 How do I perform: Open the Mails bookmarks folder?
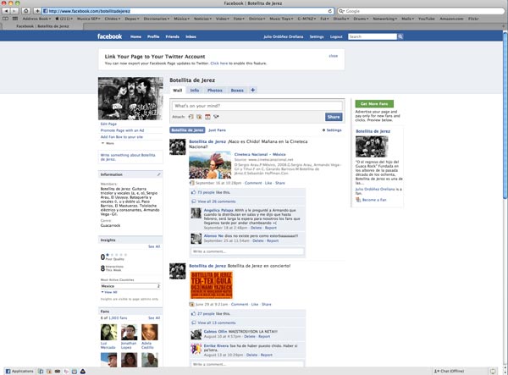407,19
